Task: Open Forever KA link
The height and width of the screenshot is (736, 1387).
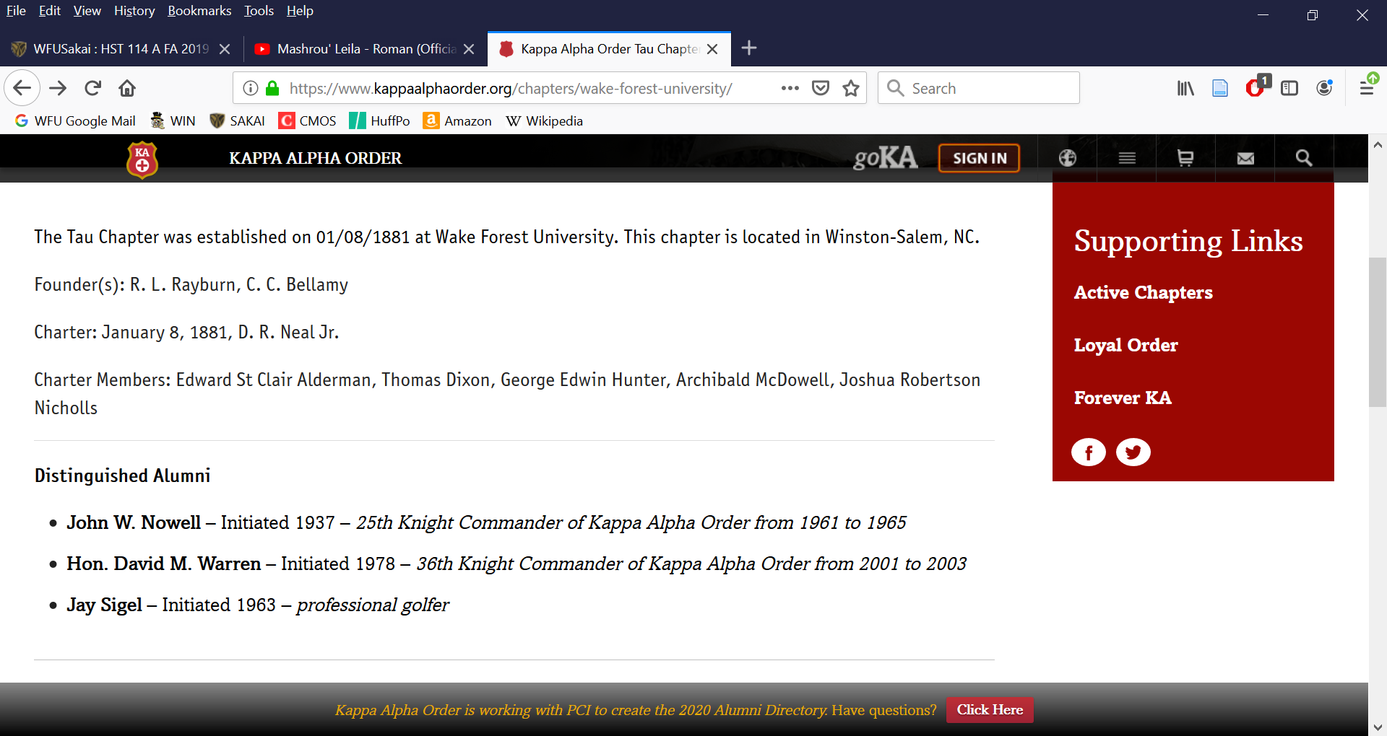Action: pyautogui.click(x=1123, y=398)
